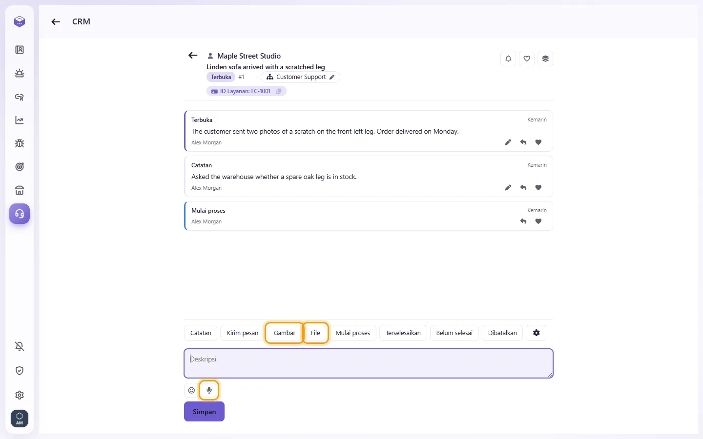Click the ticket title about scratched leg
Image resolution: width=703 pixels, height=439 pixels.
click(266, 67)
